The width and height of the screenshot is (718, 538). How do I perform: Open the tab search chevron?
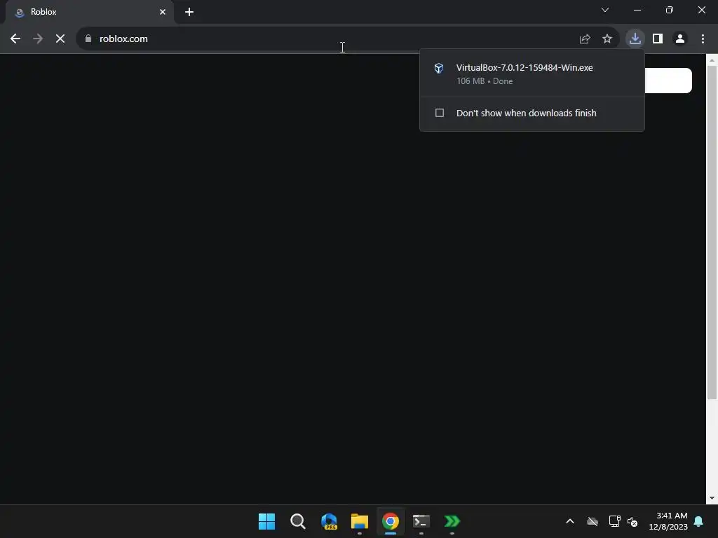605,10
